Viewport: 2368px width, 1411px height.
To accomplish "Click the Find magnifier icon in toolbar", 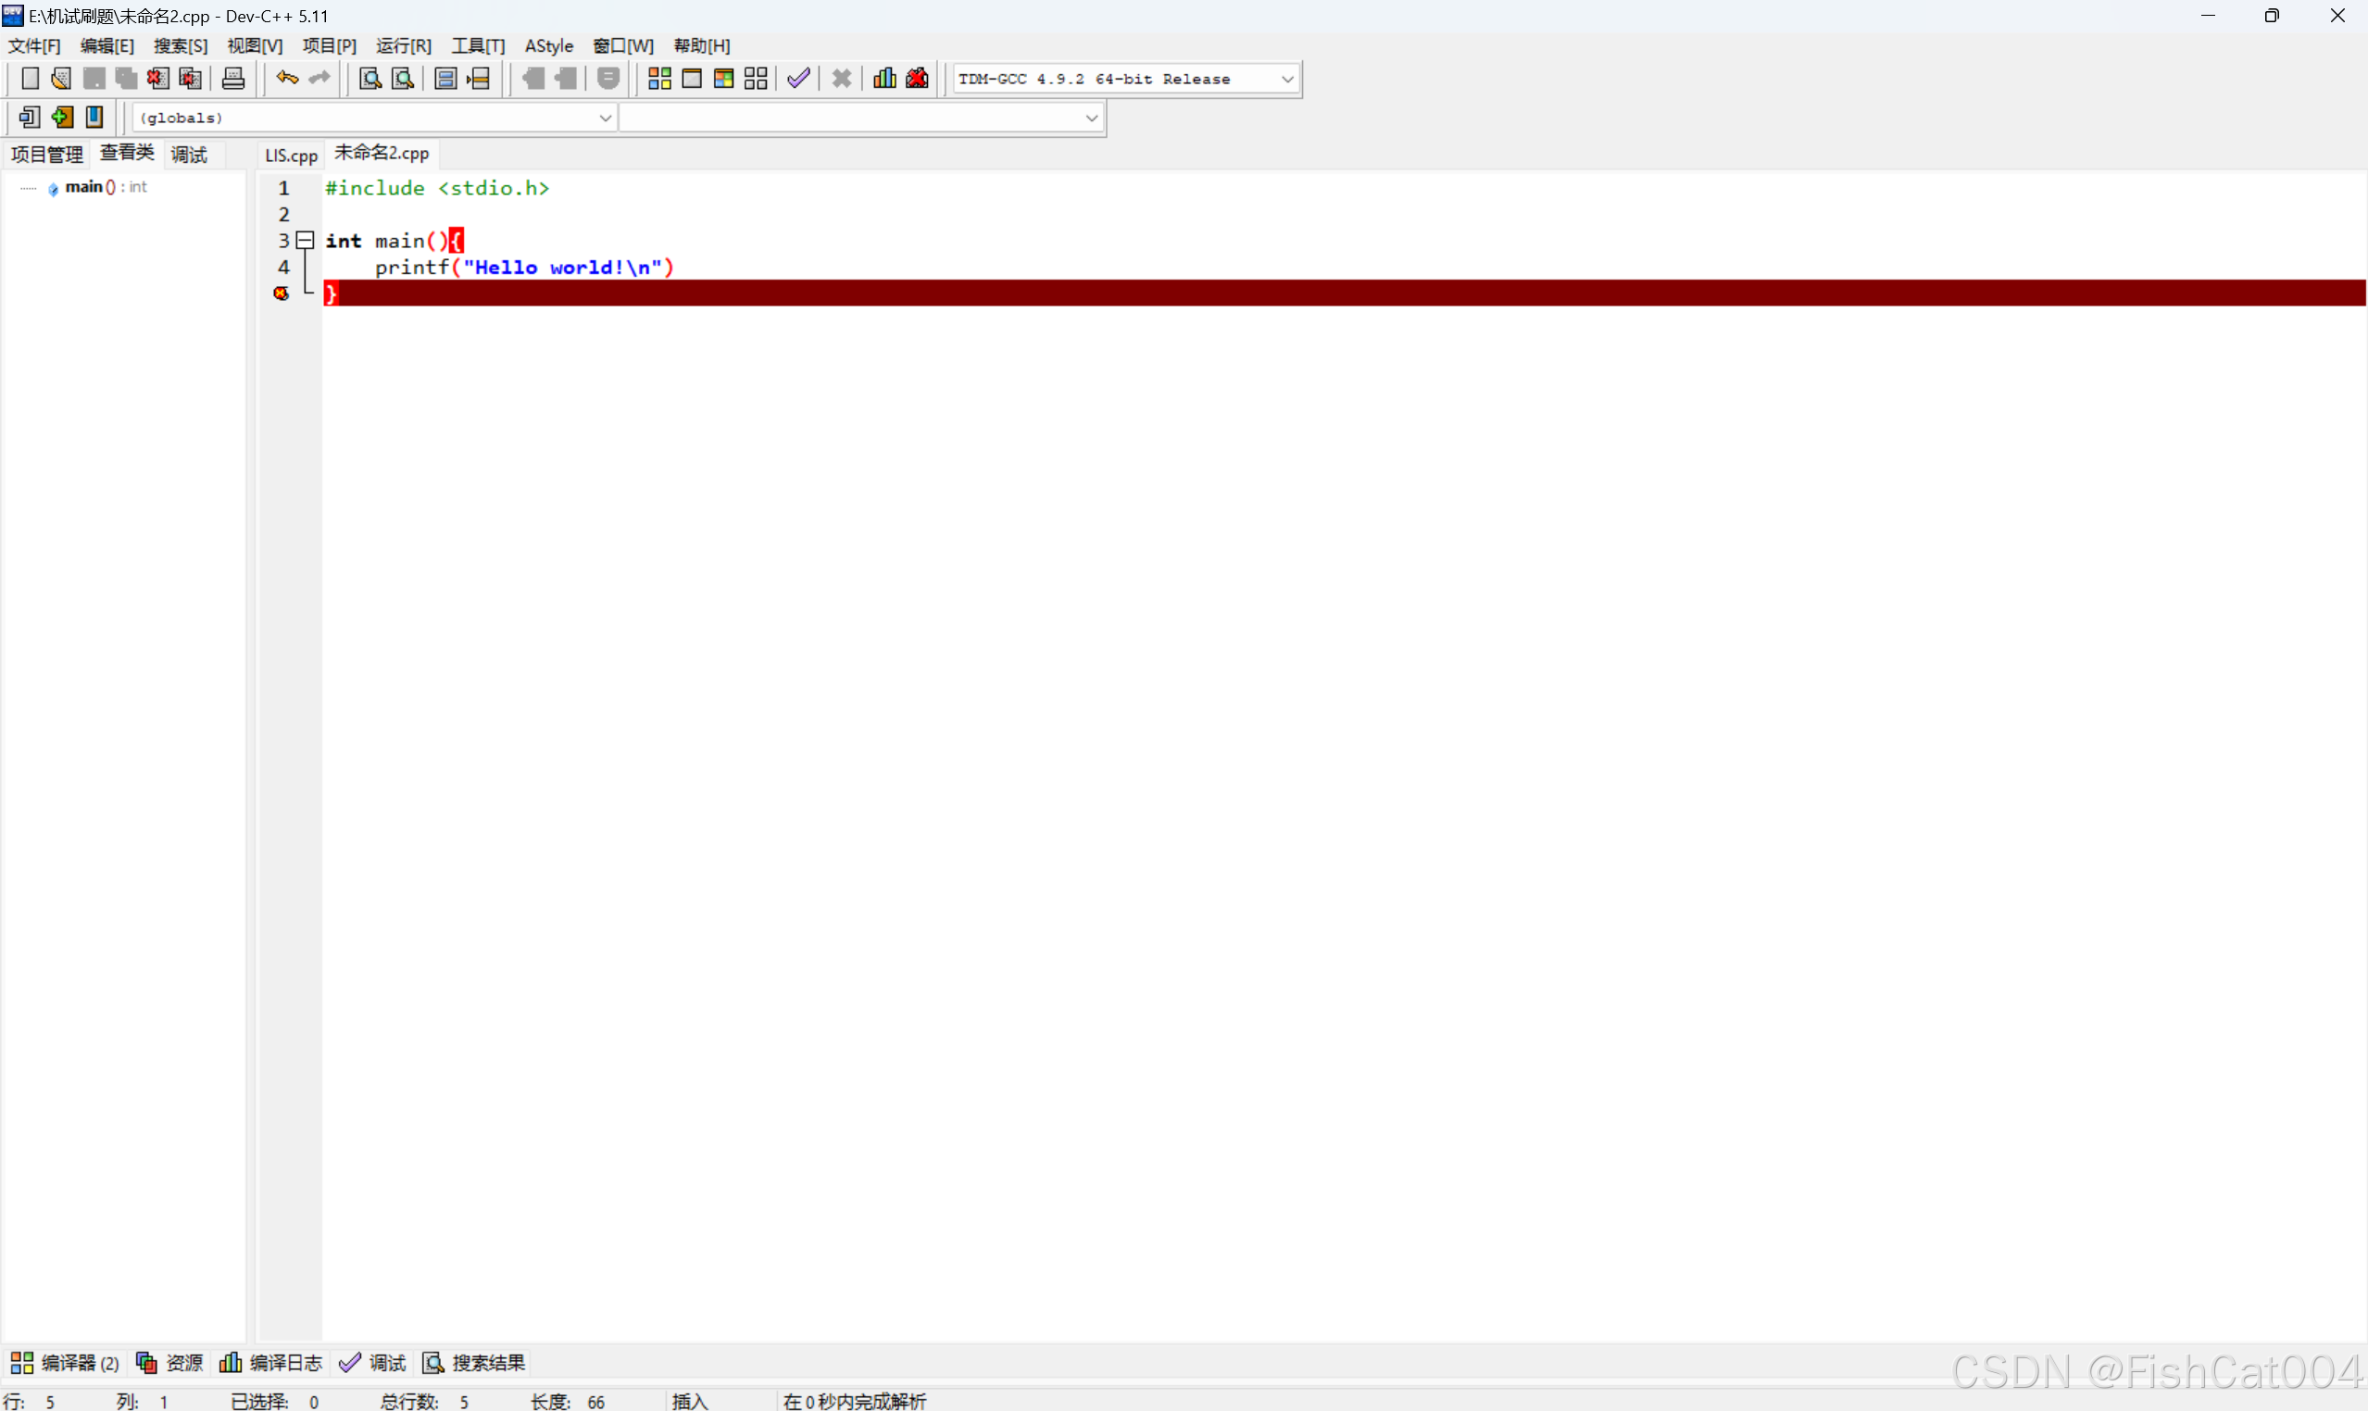I will tap(370, 79).
